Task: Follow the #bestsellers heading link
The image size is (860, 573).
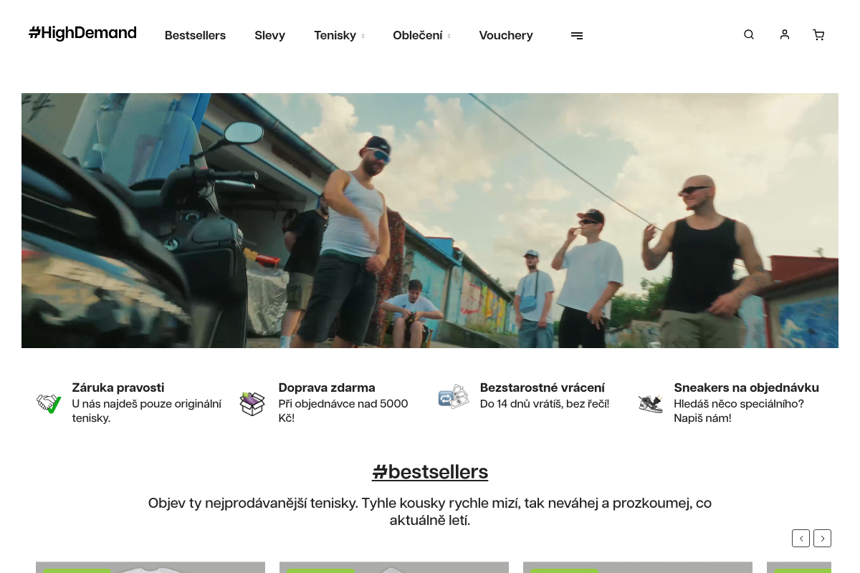Action: point(430,472)
